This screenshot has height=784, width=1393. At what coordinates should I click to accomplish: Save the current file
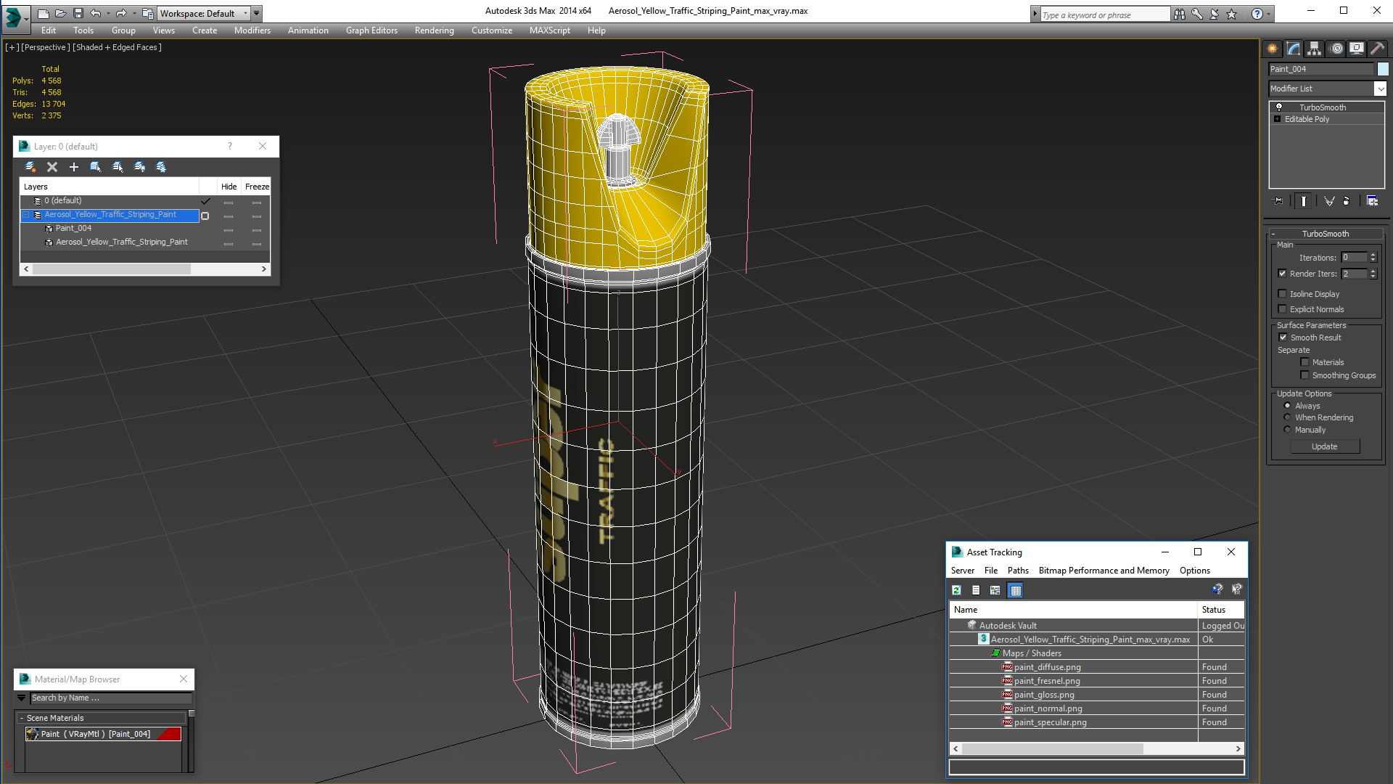[78, 13]
